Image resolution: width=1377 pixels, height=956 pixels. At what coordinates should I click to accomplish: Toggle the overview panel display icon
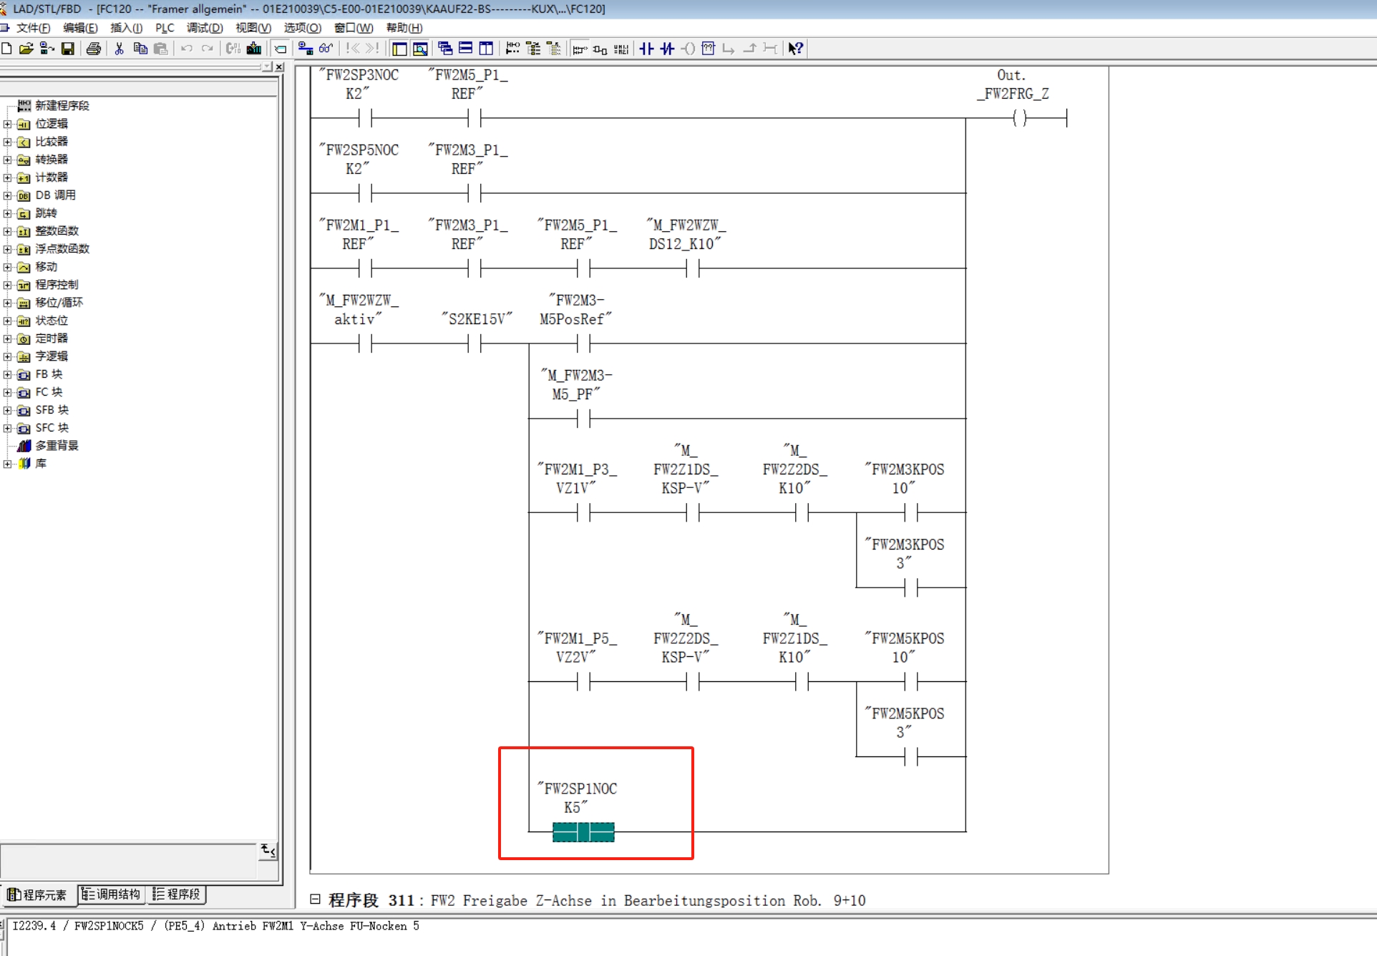tap(399, 49)
